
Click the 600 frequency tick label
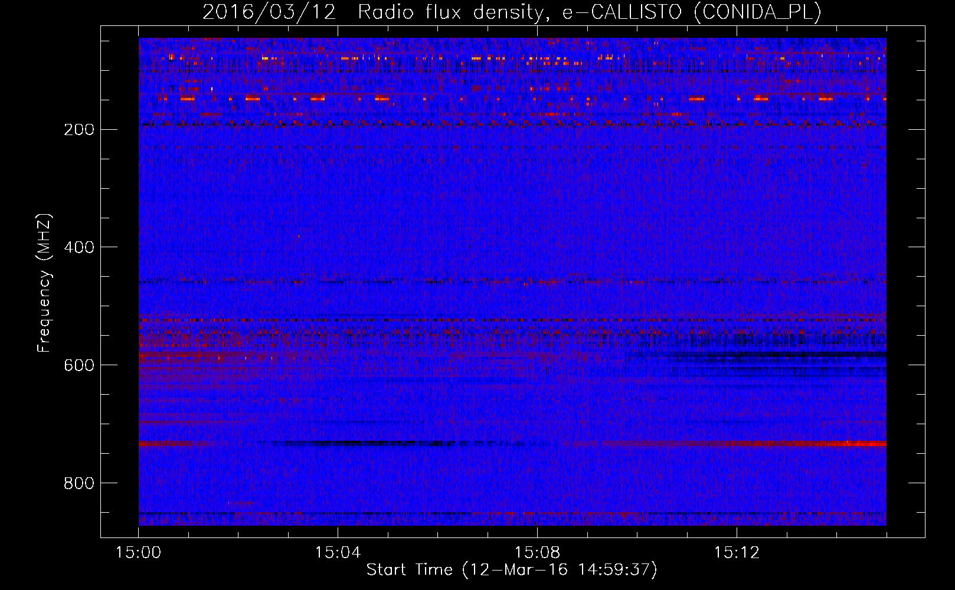pos(79,365)
